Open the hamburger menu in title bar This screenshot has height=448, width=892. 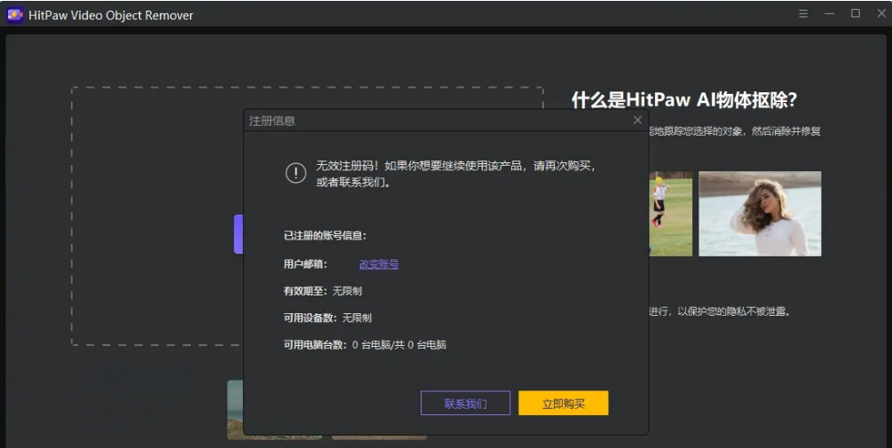point(803,13)
